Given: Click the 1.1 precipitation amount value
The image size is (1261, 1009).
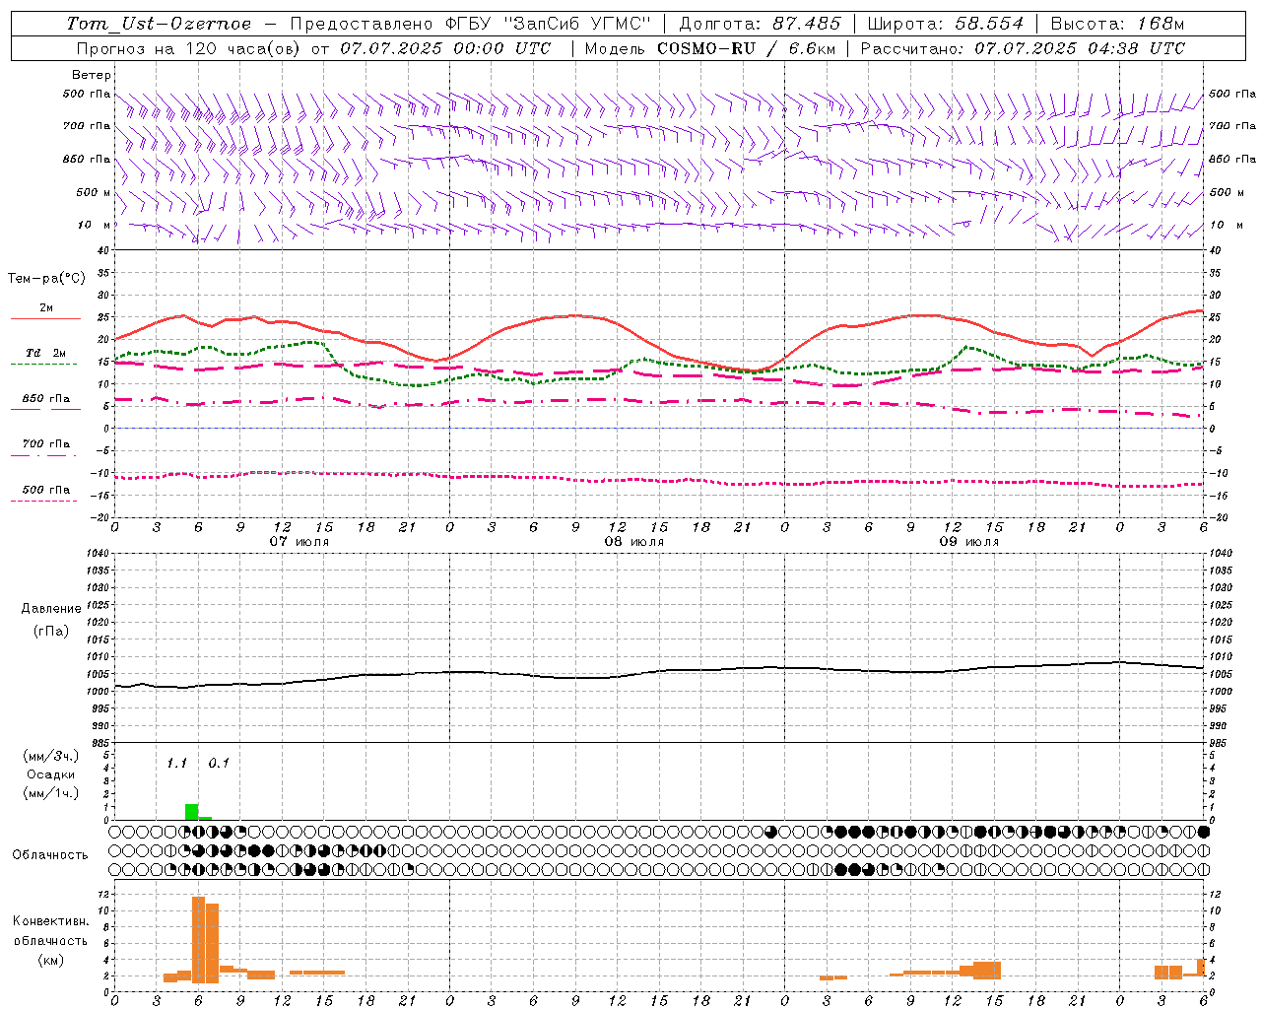Looking at the screenshot, I should (176, 764).
